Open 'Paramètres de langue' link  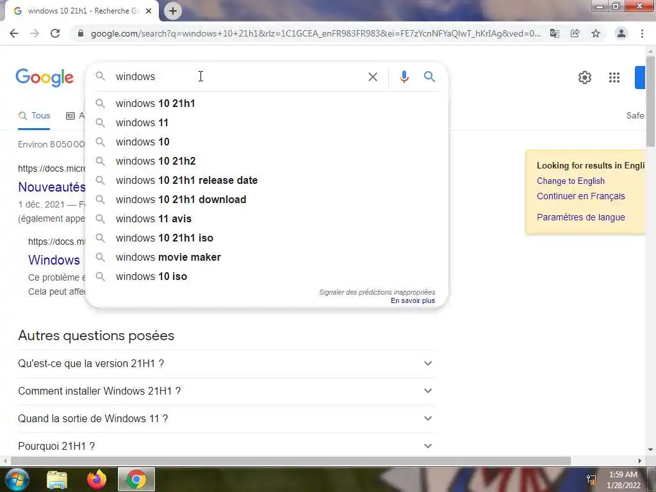pyautogui.click(x=580, y=217)
